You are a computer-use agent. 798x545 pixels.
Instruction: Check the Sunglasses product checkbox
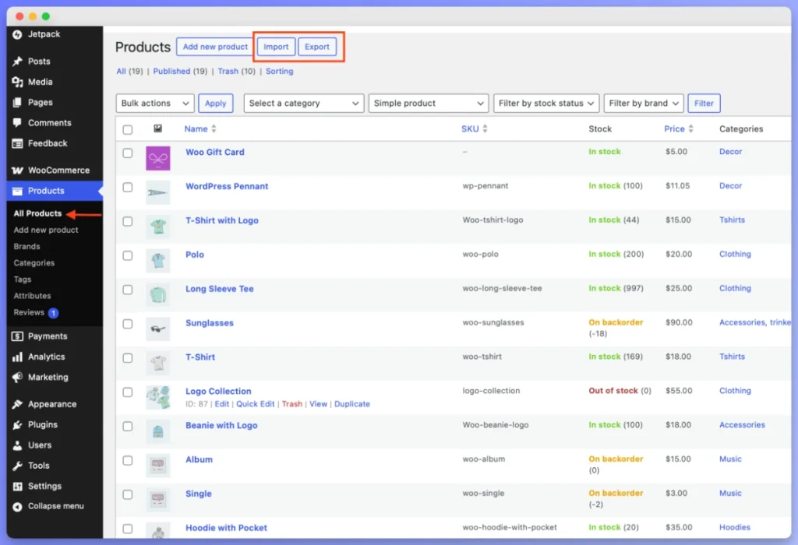click(128, 322)
